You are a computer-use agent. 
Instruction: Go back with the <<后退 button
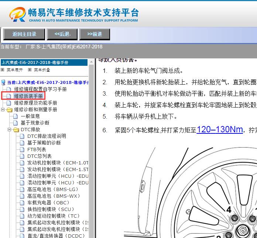[x=62, y=34]
